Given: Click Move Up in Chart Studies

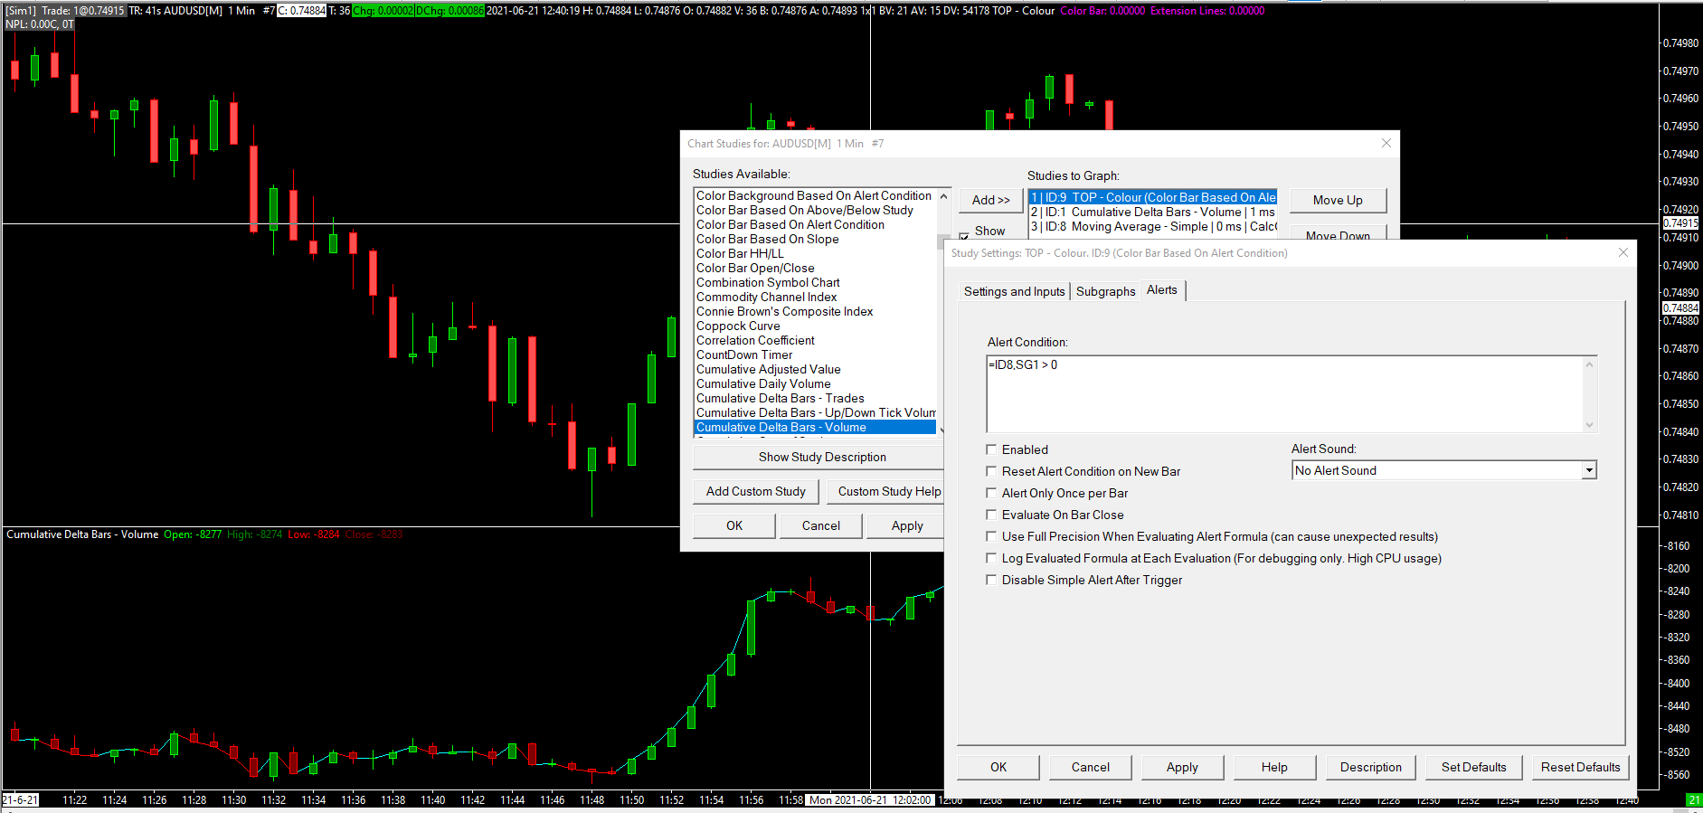Looking at the screenshot, I should [x=1338, y=200].
